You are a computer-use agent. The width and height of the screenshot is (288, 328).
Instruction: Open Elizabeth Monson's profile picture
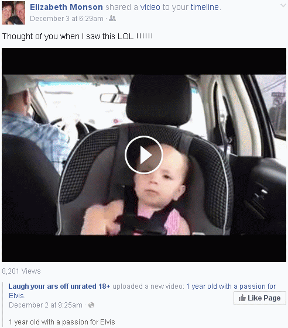pyautogui.click(x=13, y=13)
